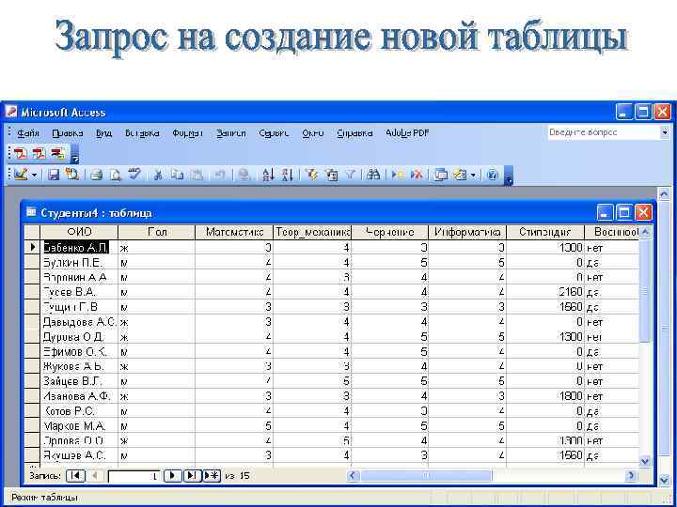Click the Save diskette icon

point(54,175)
